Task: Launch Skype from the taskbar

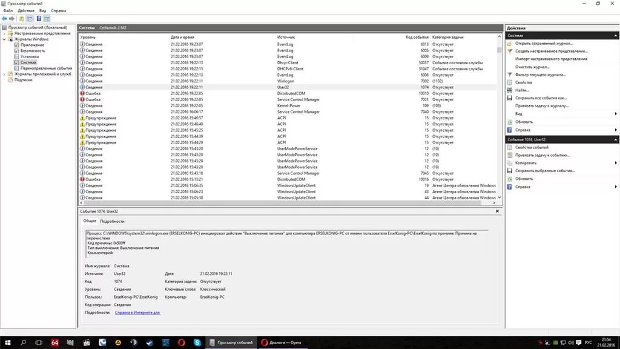Action: click(197, 342)
